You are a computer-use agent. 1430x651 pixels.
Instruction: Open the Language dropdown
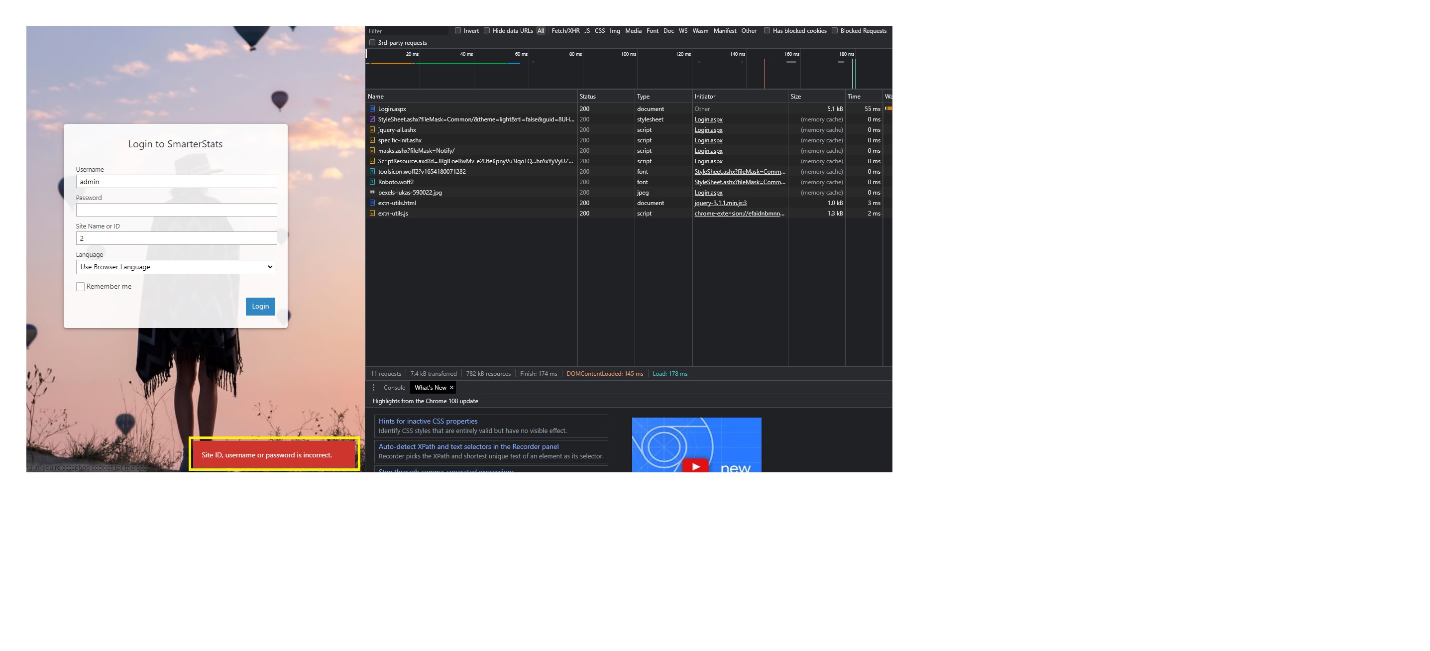coord(175,267)
